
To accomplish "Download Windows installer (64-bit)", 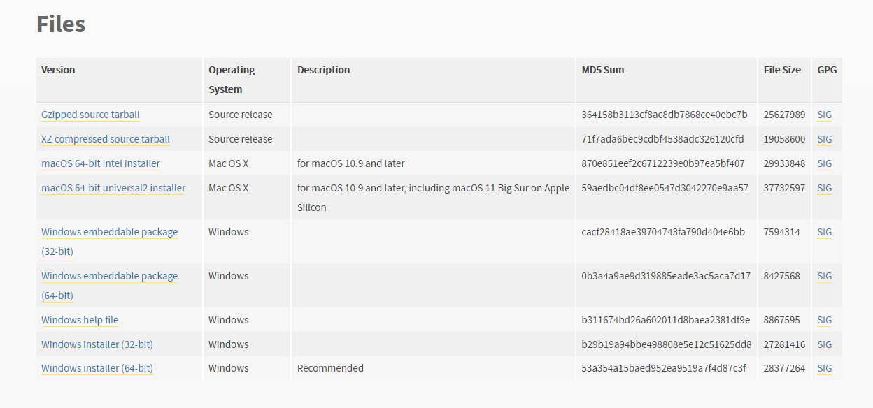I will click(x=97, y=368).
